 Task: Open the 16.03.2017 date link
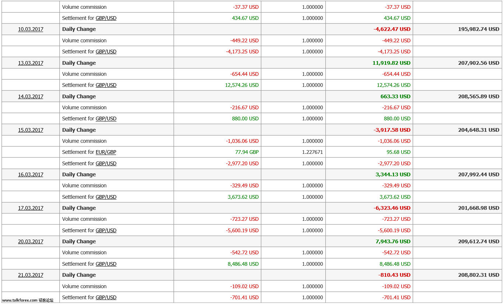pyautogui.click(x=31, y=174)
